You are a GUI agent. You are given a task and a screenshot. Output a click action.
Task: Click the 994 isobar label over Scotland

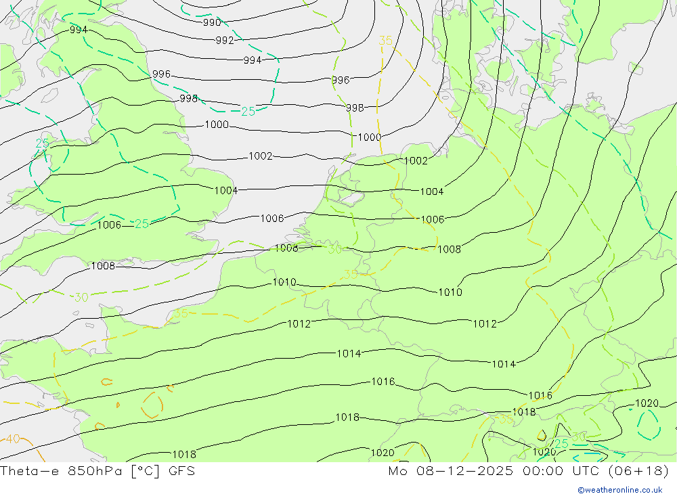(79, 30)
